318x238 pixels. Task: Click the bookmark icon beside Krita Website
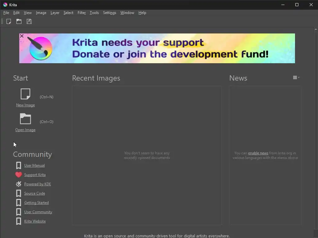[18, 221]
